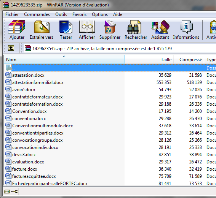Click the Antivirus toolbar icon
The image size is (216, 198).
coord(213,27)
